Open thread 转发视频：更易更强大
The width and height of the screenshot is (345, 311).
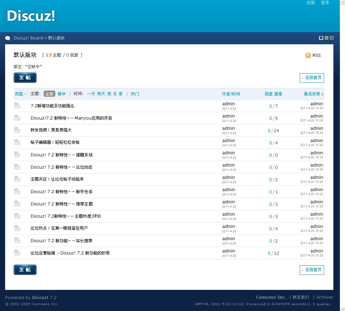pyautogui.click(x=51, y=130)
